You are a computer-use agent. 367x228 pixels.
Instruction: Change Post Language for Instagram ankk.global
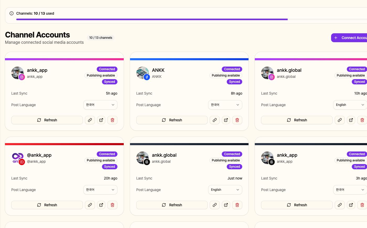[x=350, y=105]
